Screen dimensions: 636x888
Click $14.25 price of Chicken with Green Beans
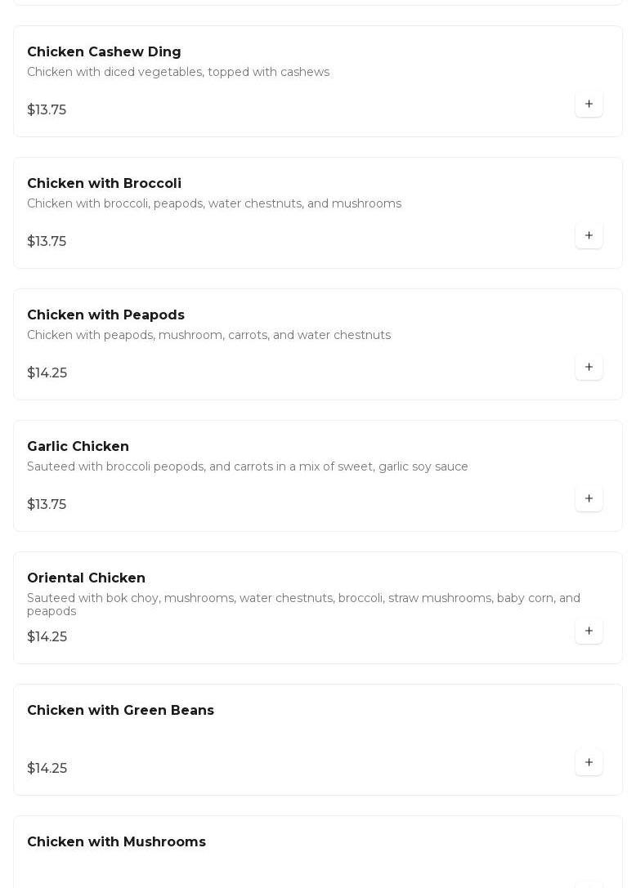click(x=47, y=768)
